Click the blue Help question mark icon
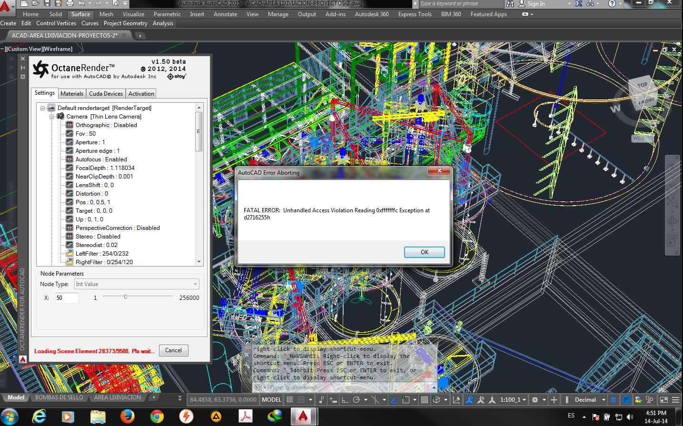 coord(612,4)
